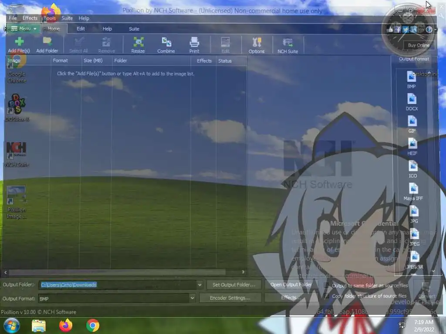
Task: Click the taskbar clock showing 7:19 AM
Action: (424, 326)
